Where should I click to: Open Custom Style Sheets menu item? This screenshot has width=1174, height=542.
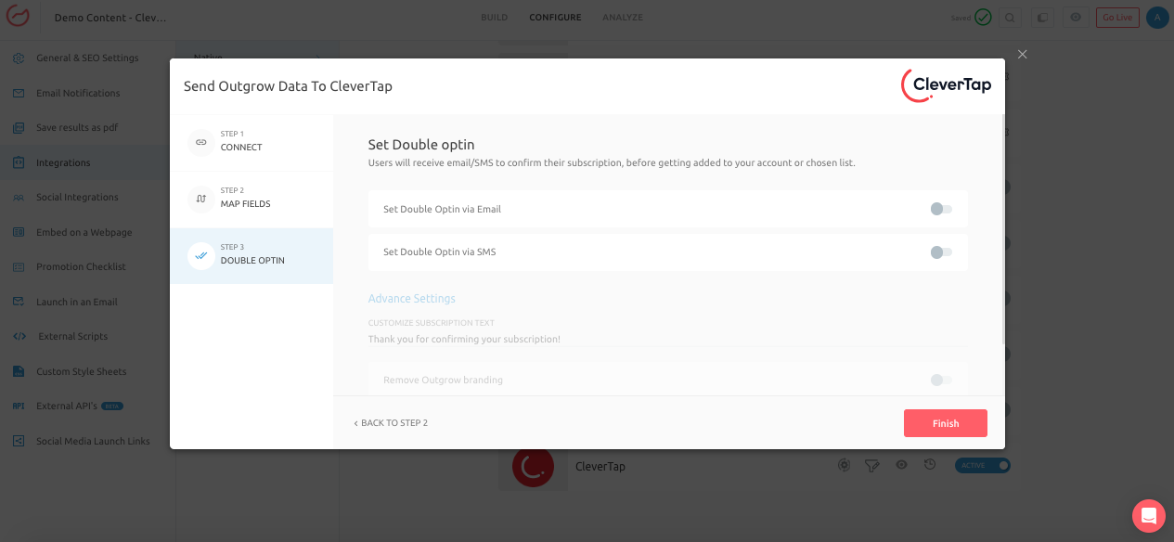(x=81, y=371)
